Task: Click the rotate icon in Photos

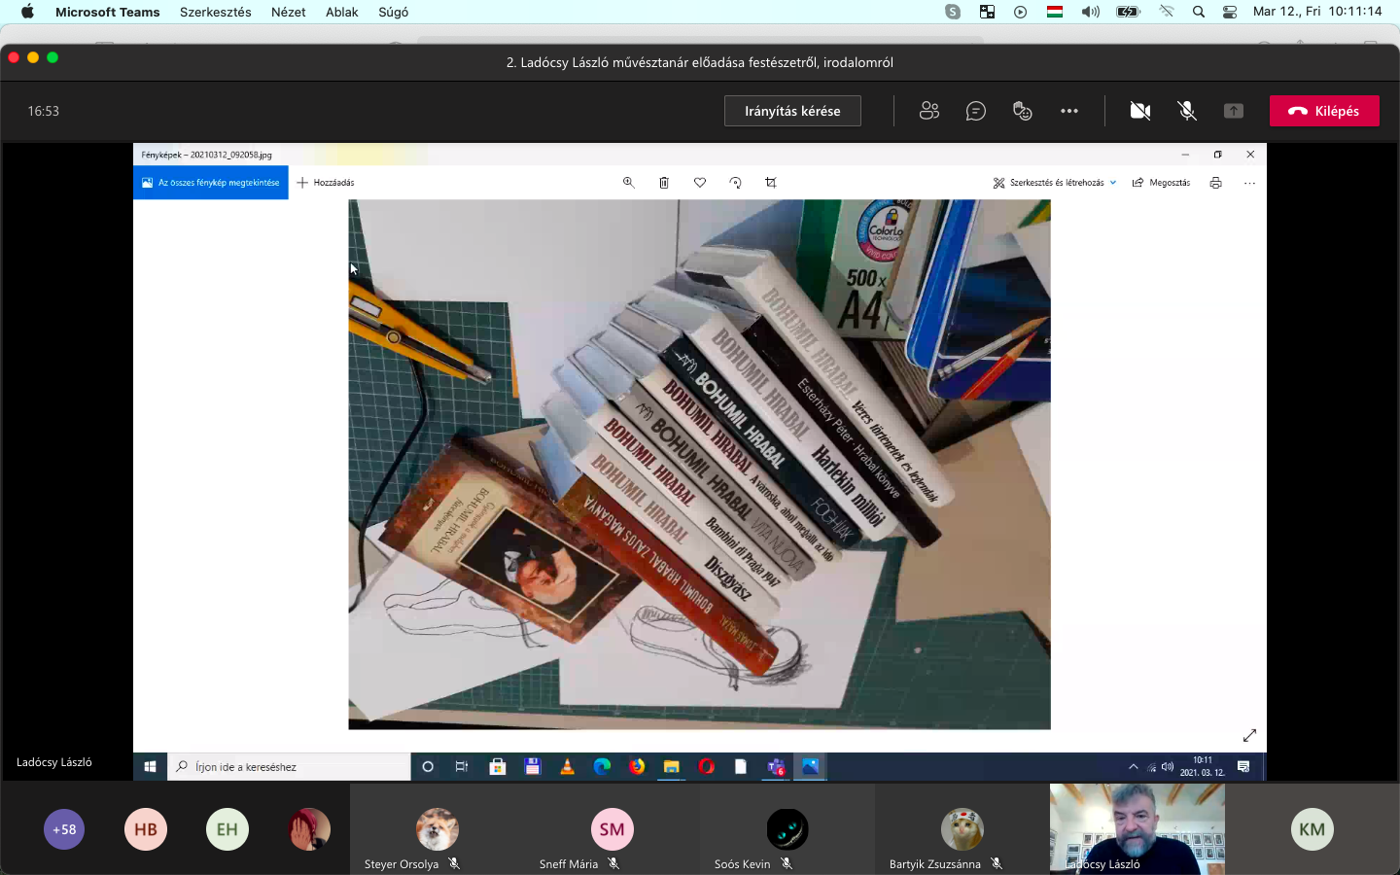Action: 735,183
